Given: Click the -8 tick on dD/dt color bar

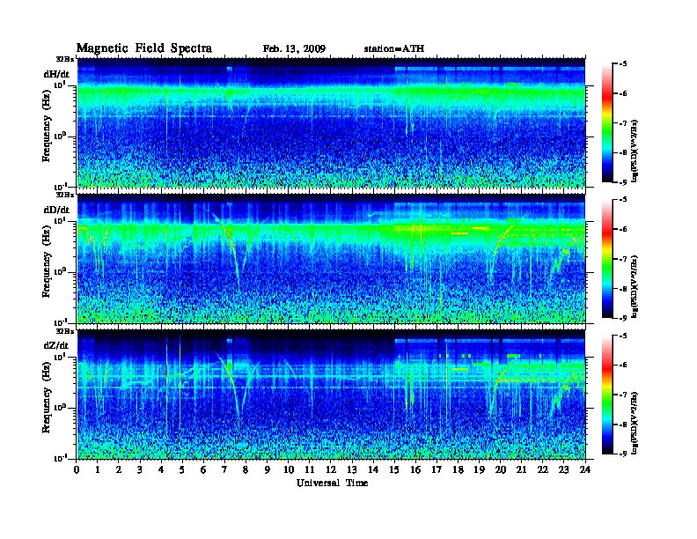Looking at the screenshot, I should [623, 288].
